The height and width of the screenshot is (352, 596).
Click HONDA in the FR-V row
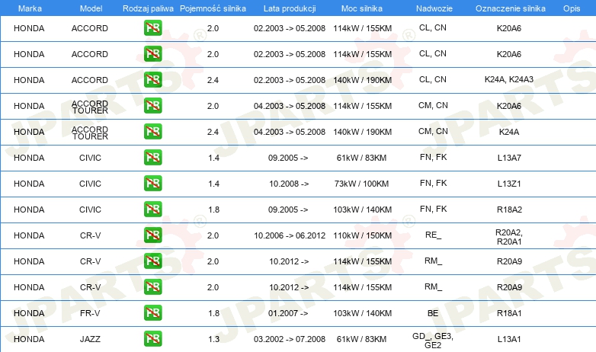tap(29, 313)
